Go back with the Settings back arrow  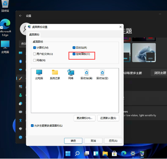coord(21,16)
